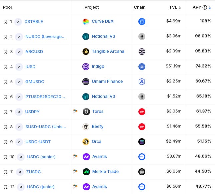
Task: Bookmark the NUSDC (Leverage...) pool
Action: 5,37
